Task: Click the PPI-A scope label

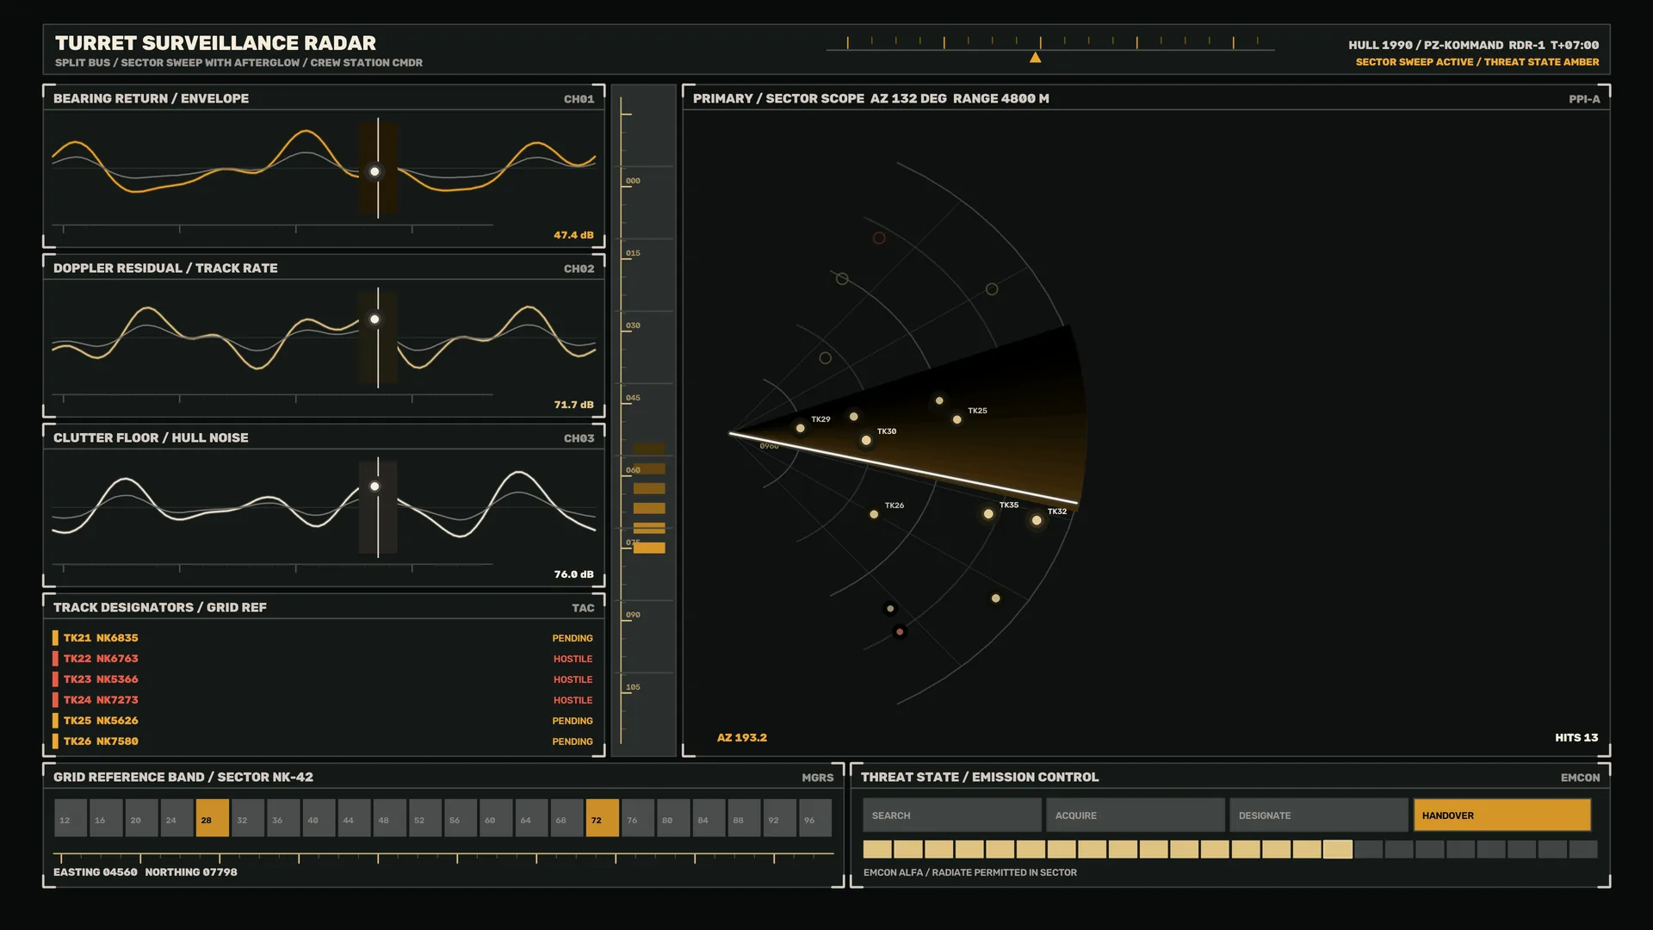Action: tap(1584, 99)
